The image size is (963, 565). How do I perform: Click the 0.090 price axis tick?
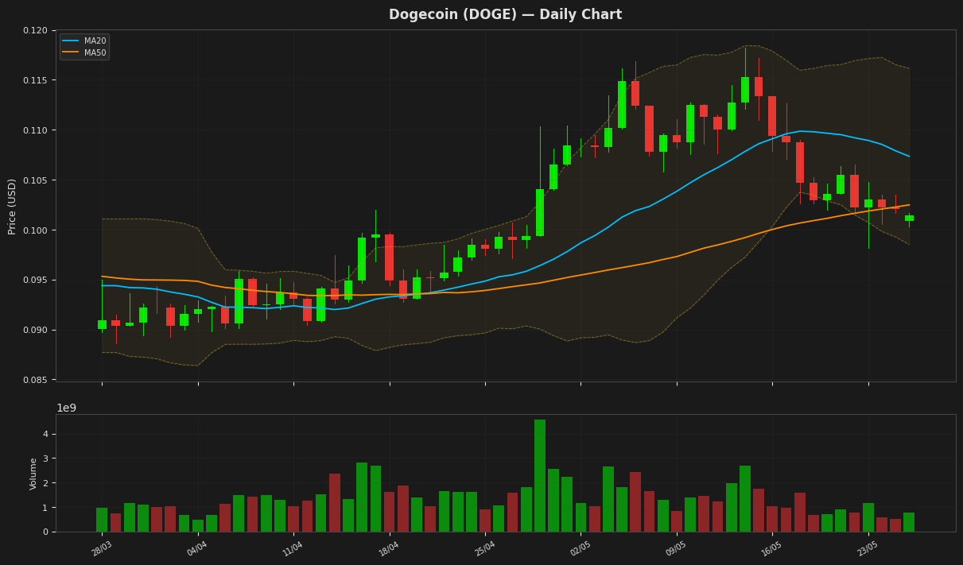point(36,331)
